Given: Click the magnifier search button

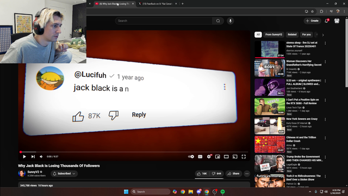Looking at the screenshot, I should click(x=218, y=21).
